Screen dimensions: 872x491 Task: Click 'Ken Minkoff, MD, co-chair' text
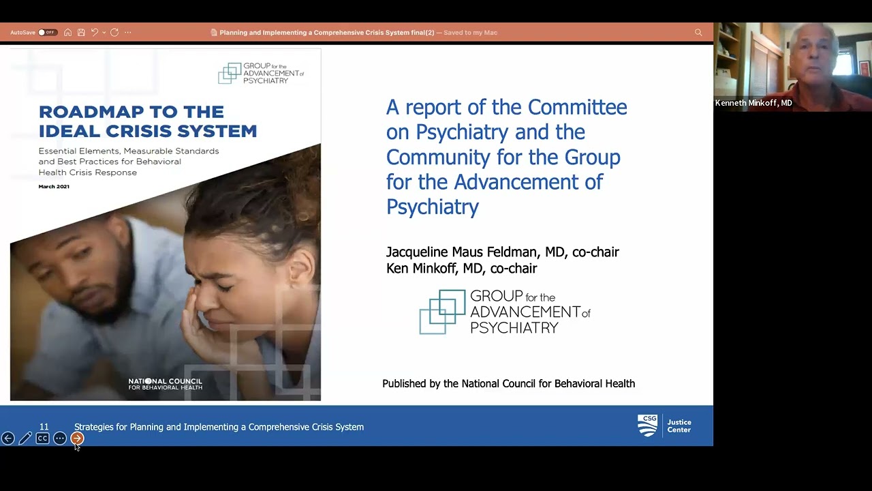pyautogui.click(x=462, y=269)
